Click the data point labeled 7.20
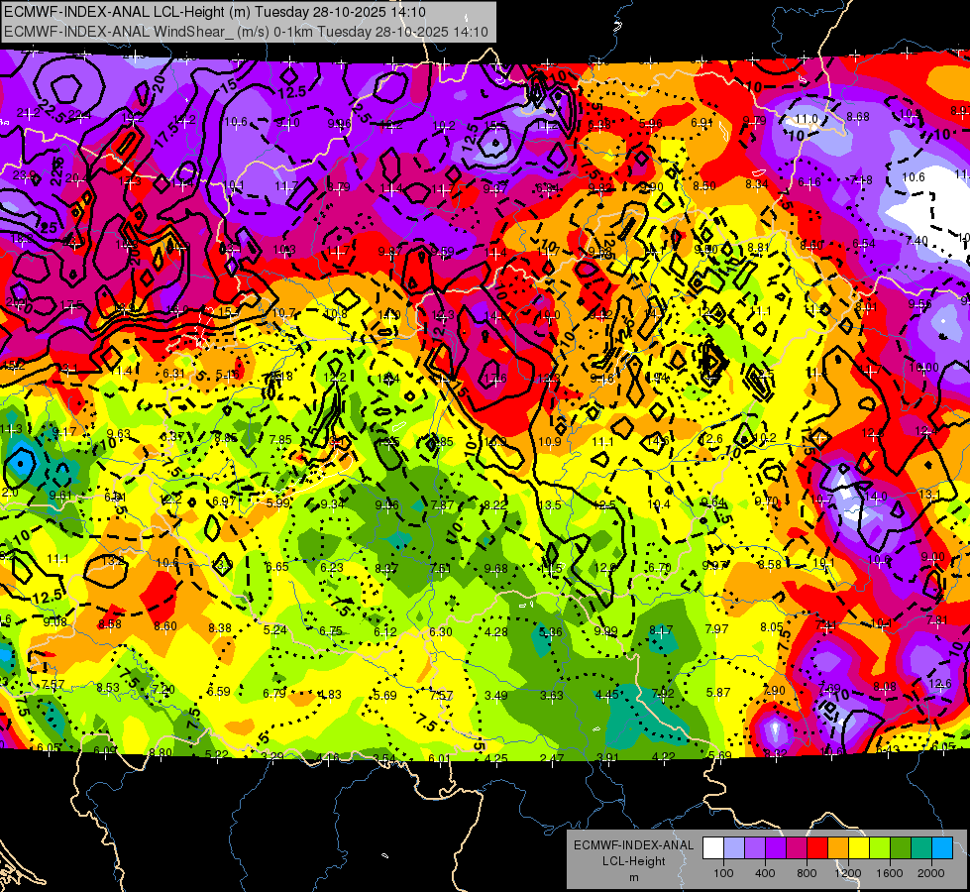This screenshot has width=970, height=892. [x=163, y=690]
